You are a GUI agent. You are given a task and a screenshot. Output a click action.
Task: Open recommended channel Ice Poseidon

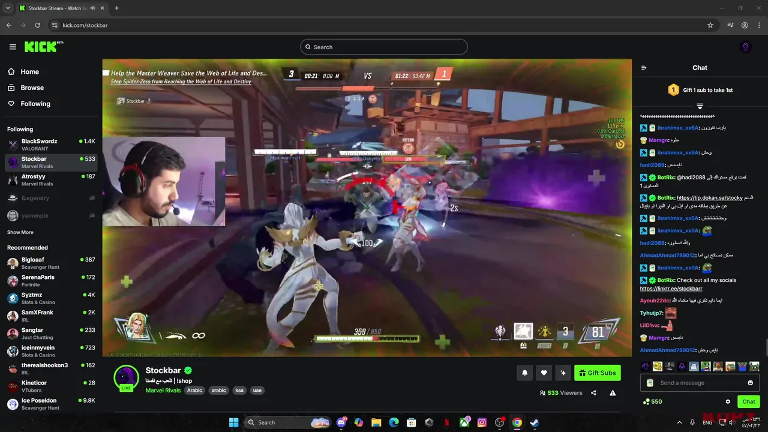(x=51, y=404)
